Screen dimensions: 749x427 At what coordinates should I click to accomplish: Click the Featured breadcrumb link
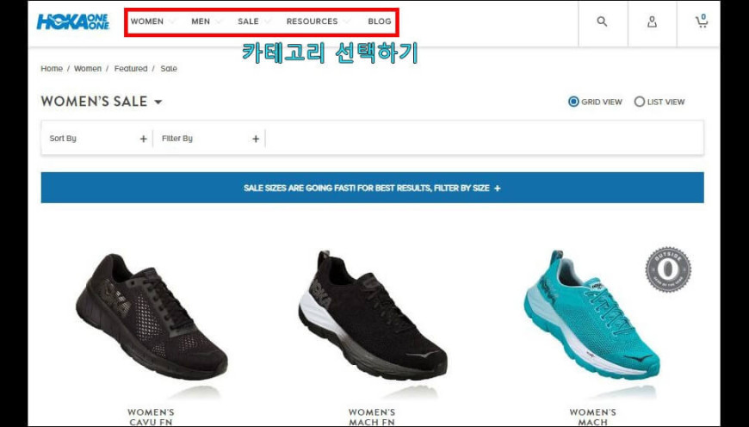130,69
